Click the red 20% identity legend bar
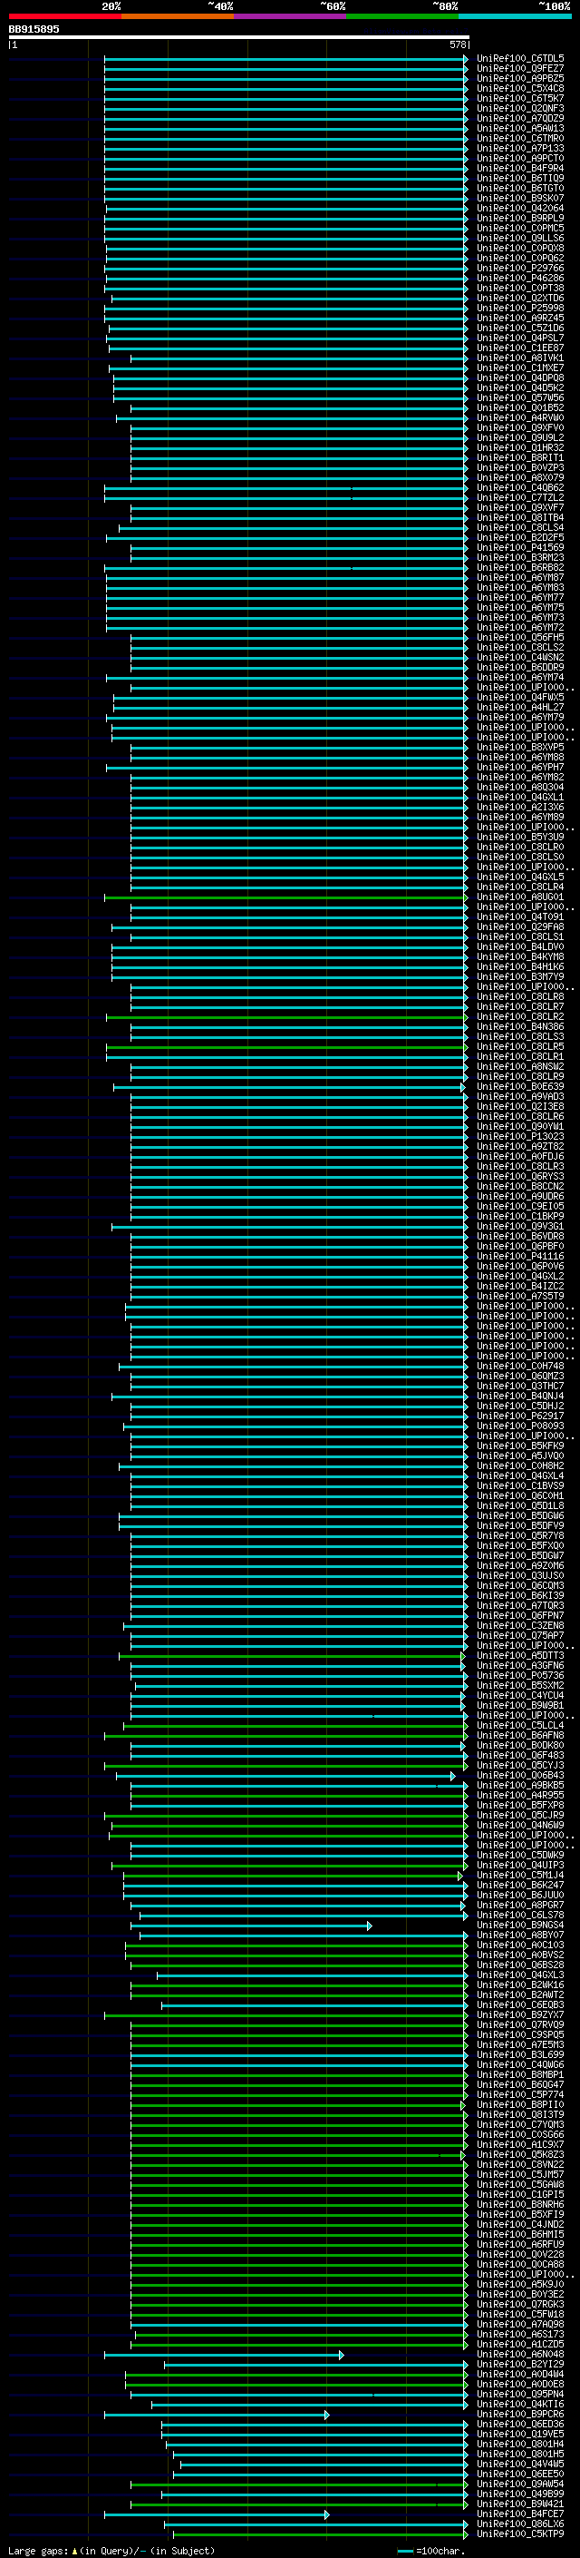The width and height of the screenshot is (580, 2558). pyautogui.click(x=64, y=16)
